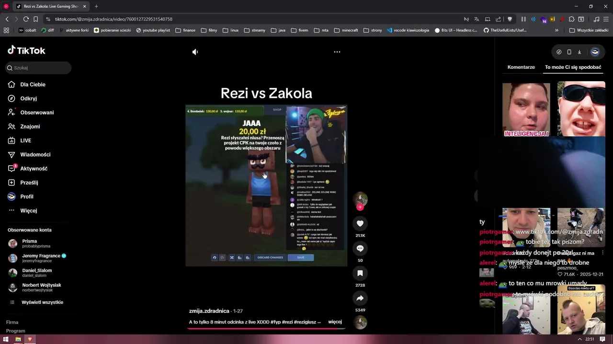This screenshot has width=613, height=344.
Task: Follow the creator with the red plus
Action: coord(360,207)
